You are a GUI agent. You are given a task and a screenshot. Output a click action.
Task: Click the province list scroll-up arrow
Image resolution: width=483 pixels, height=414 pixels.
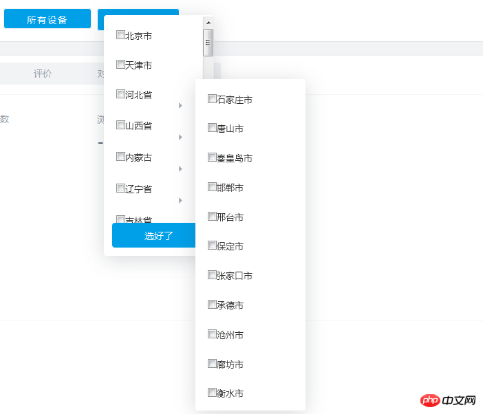(208, 23)
